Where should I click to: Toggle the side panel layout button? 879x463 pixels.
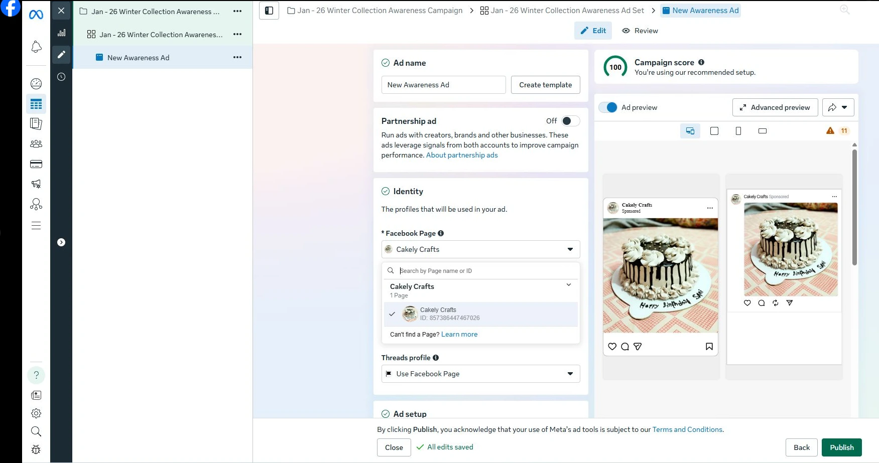coord(269,11)
